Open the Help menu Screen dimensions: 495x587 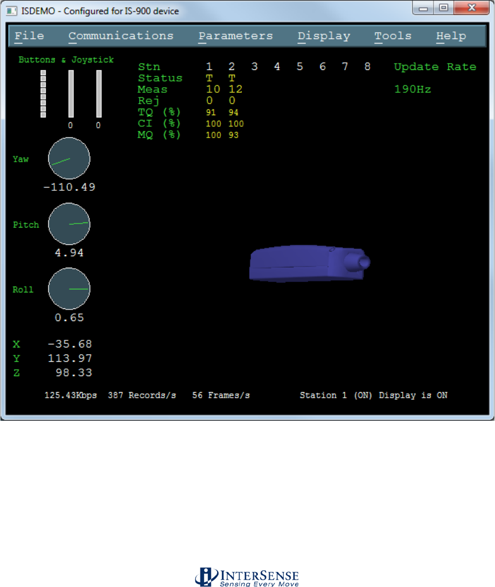click(x=451, y=36)
